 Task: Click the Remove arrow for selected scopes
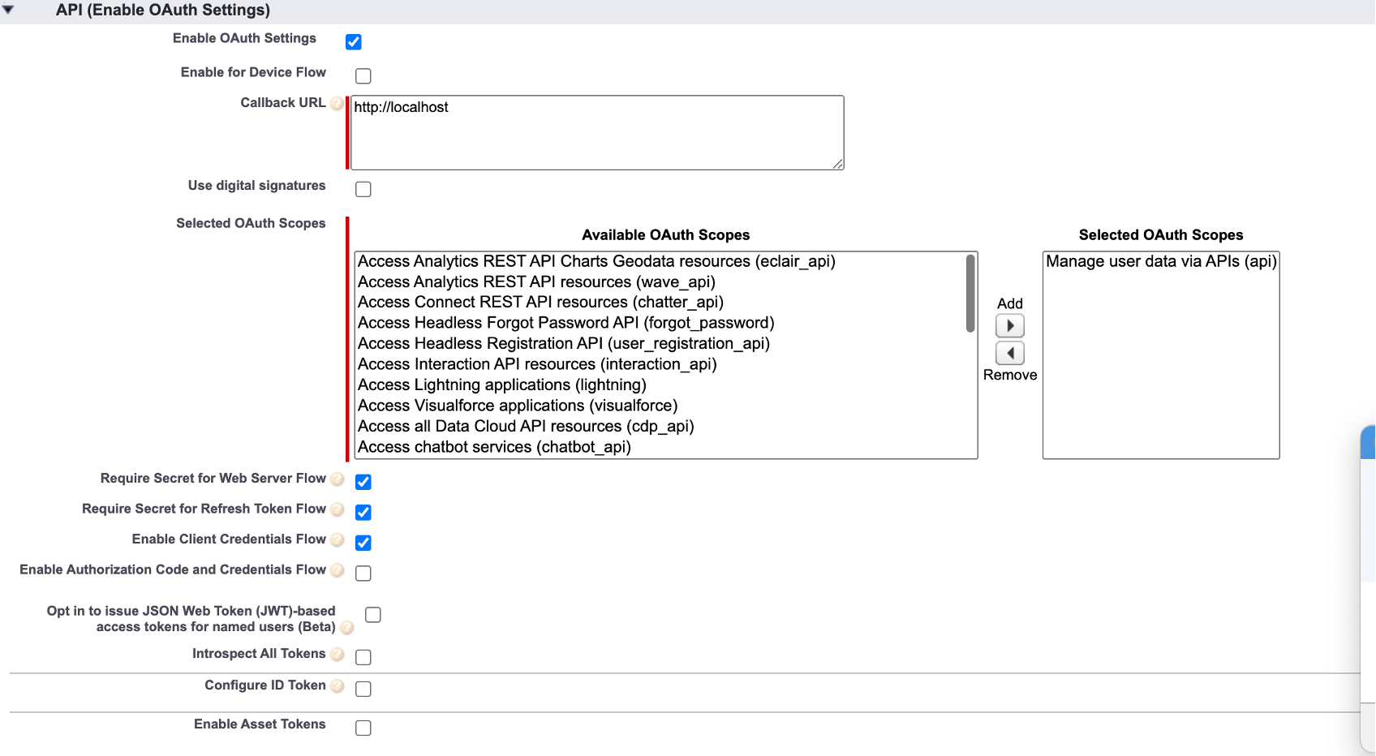click(1009, 353)
